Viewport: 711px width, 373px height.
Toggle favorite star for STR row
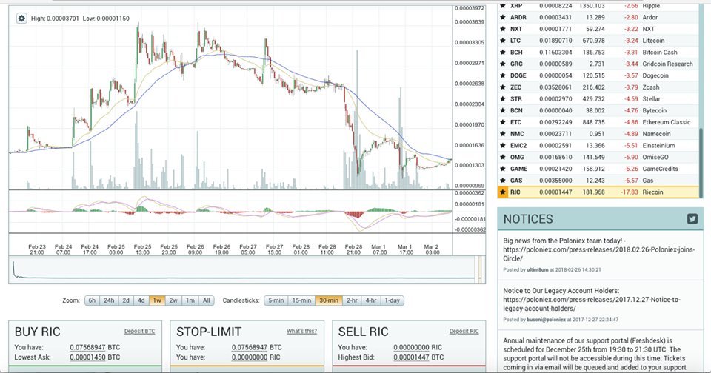502,99
